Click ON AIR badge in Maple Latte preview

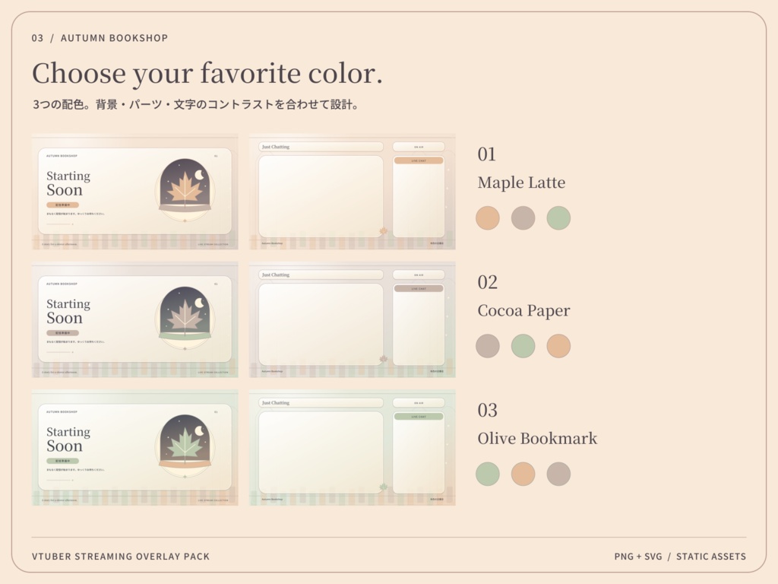(x=419, y=147)
